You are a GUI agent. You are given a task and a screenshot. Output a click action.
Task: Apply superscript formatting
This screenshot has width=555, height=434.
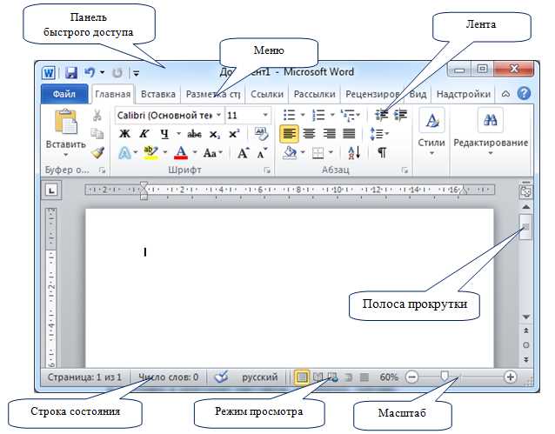pos(234,133)
